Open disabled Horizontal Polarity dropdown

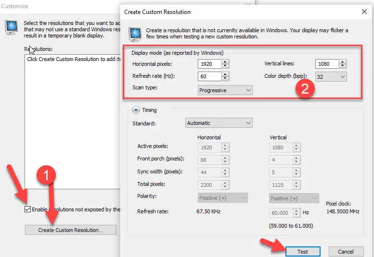click(x=222, y=198)
